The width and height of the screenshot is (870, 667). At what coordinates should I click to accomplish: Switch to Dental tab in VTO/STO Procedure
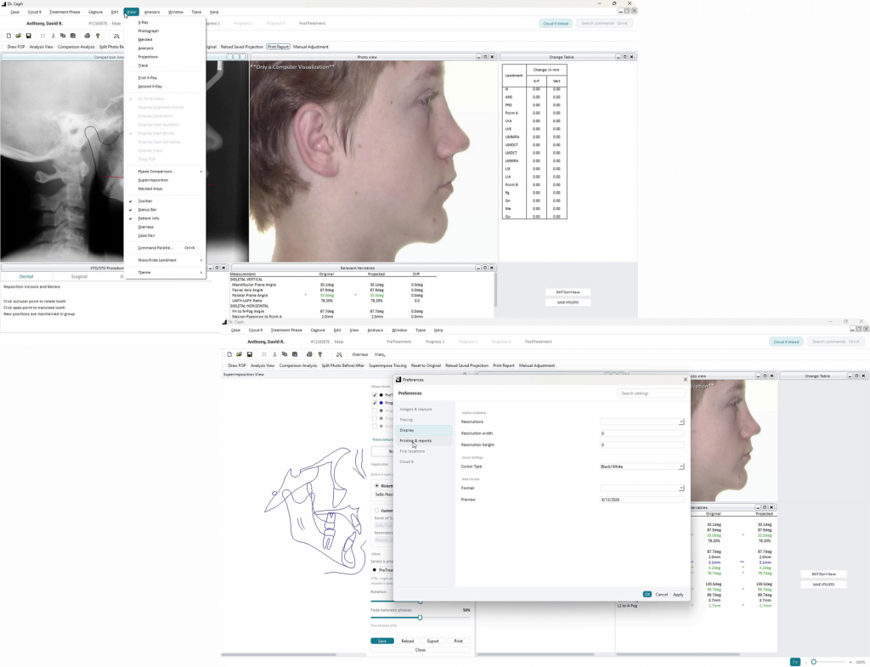click(26, 276)
